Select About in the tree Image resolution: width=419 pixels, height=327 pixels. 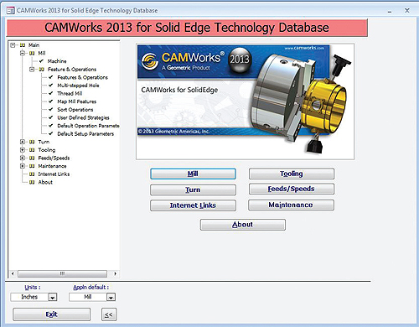(45, 182)
